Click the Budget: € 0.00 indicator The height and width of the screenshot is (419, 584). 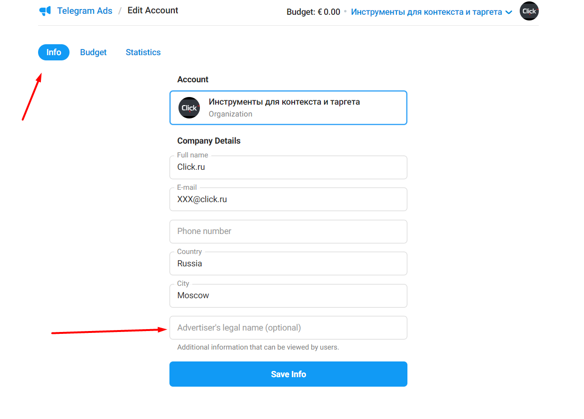(x=313, y=12)
